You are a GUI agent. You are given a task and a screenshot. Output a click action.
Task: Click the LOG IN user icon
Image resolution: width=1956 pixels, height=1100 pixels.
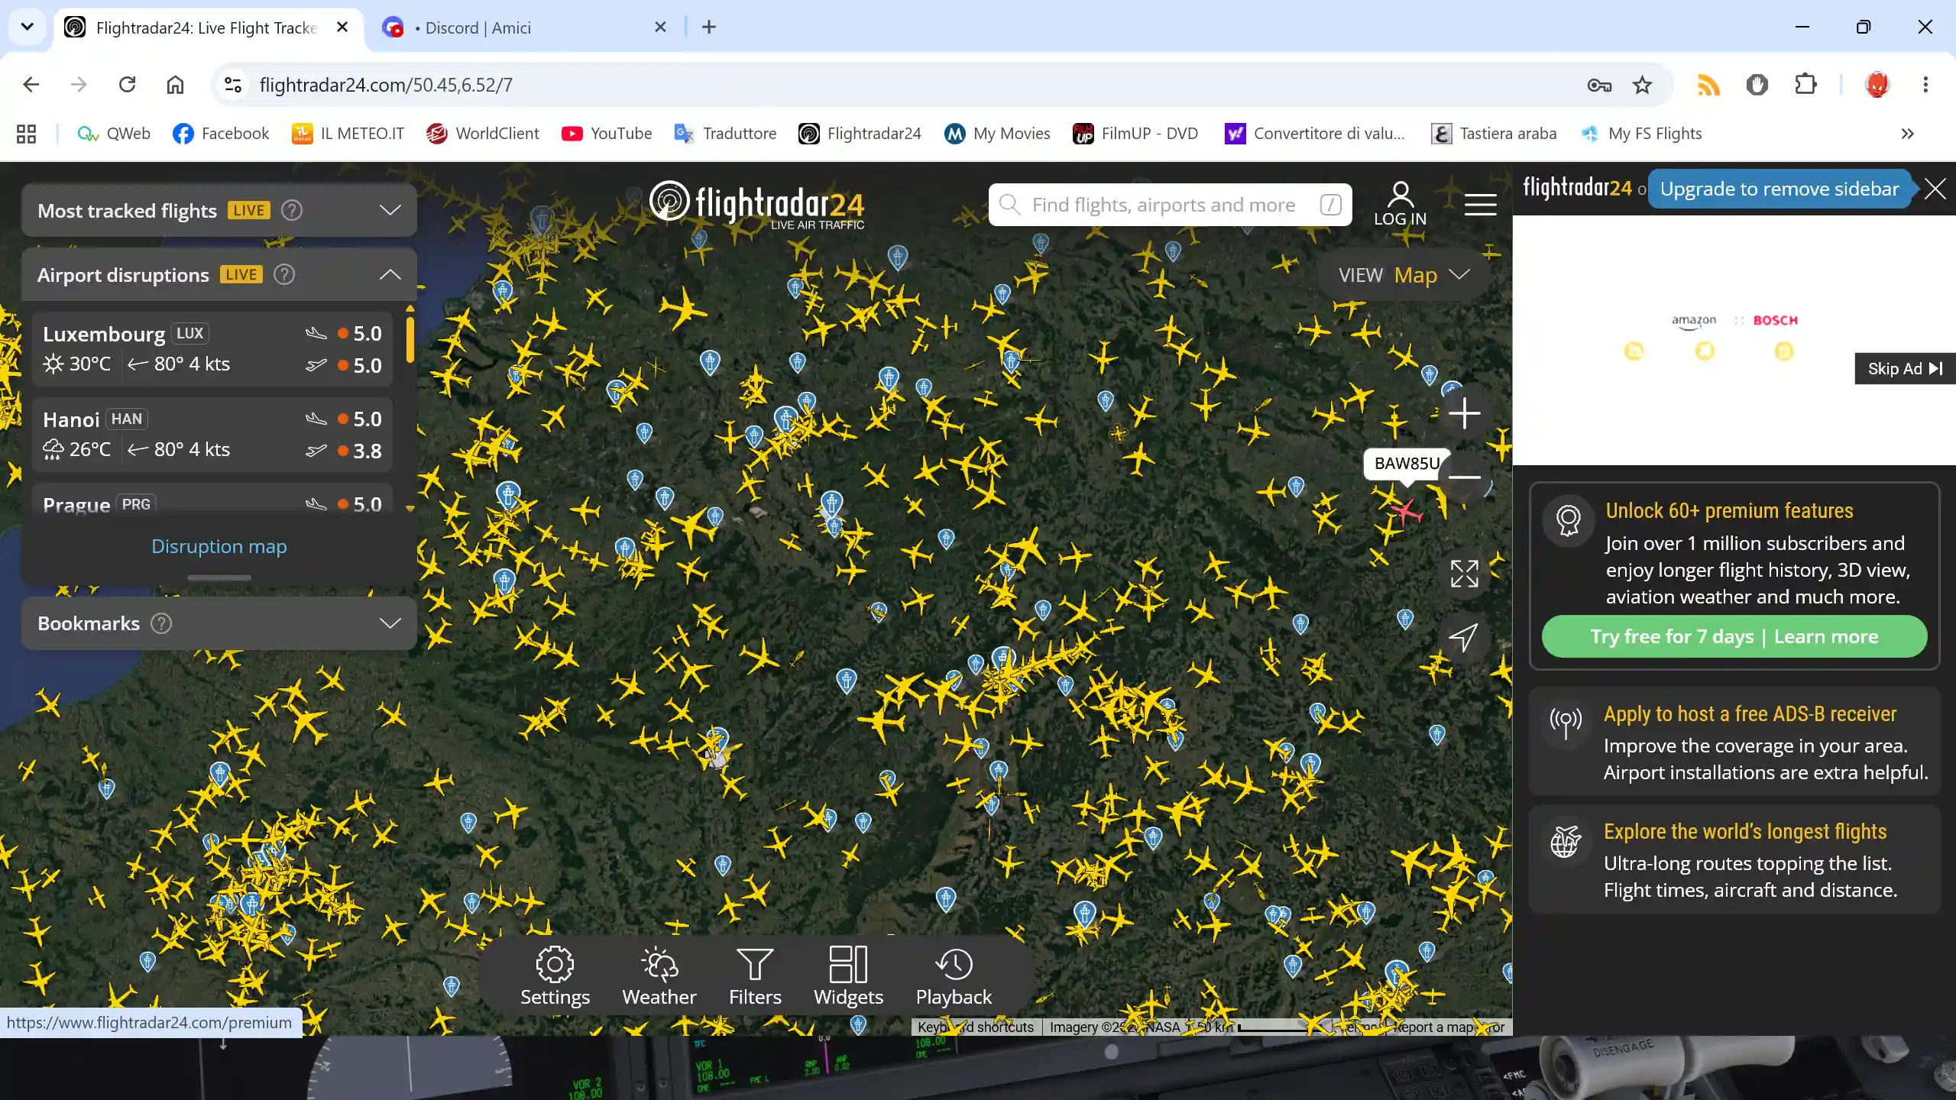(x=1400, y=204)
